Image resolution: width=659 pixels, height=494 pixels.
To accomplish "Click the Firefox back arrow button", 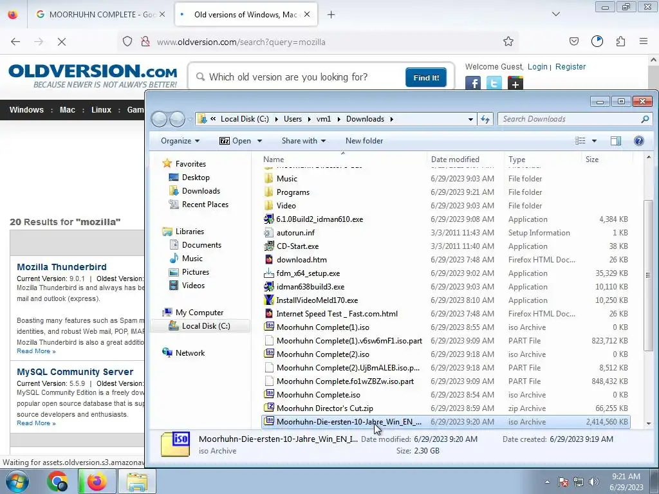I will 15,42.
